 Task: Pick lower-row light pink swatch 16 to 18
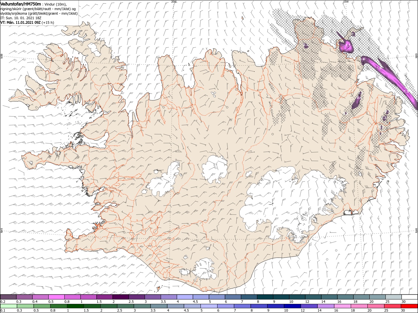coord(342,306)
